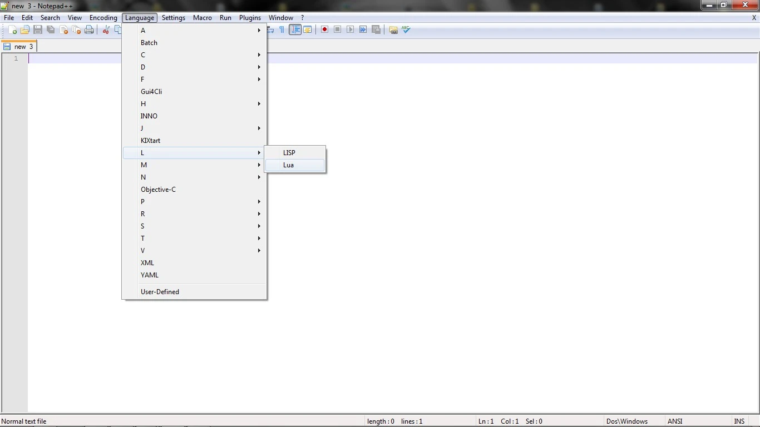Click the Record macro red circle icon

(324, 30)
